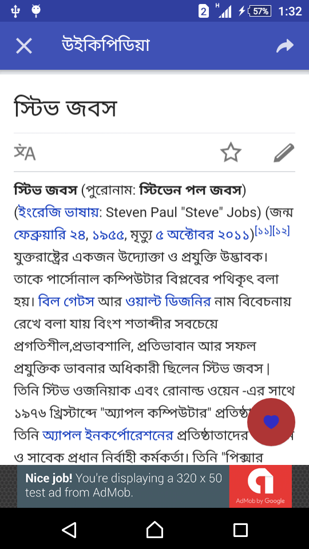Toggle the watchlist star icon
The height and width of the screenshot is (549, 309).
pyautogui.click(x=231, y=153)
